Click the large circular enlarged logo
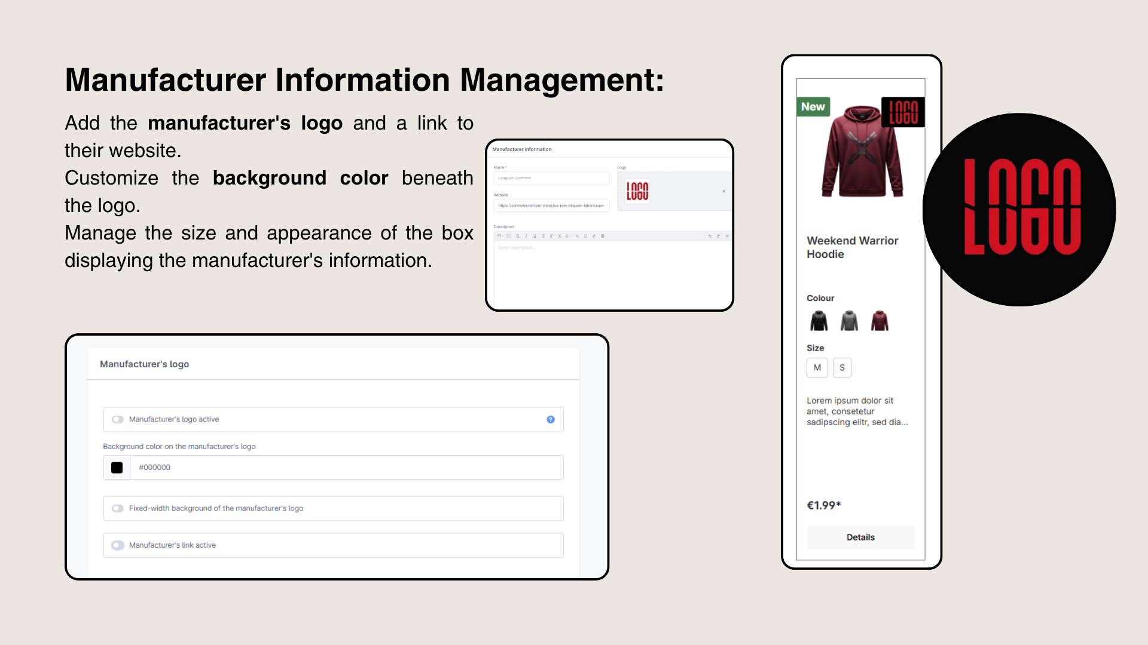Screen dimensions: 1148x645 click(x=1019, y=210)
